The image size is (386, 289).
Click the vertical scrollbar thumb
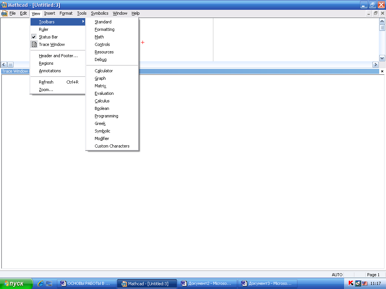[x=382, y=27]
